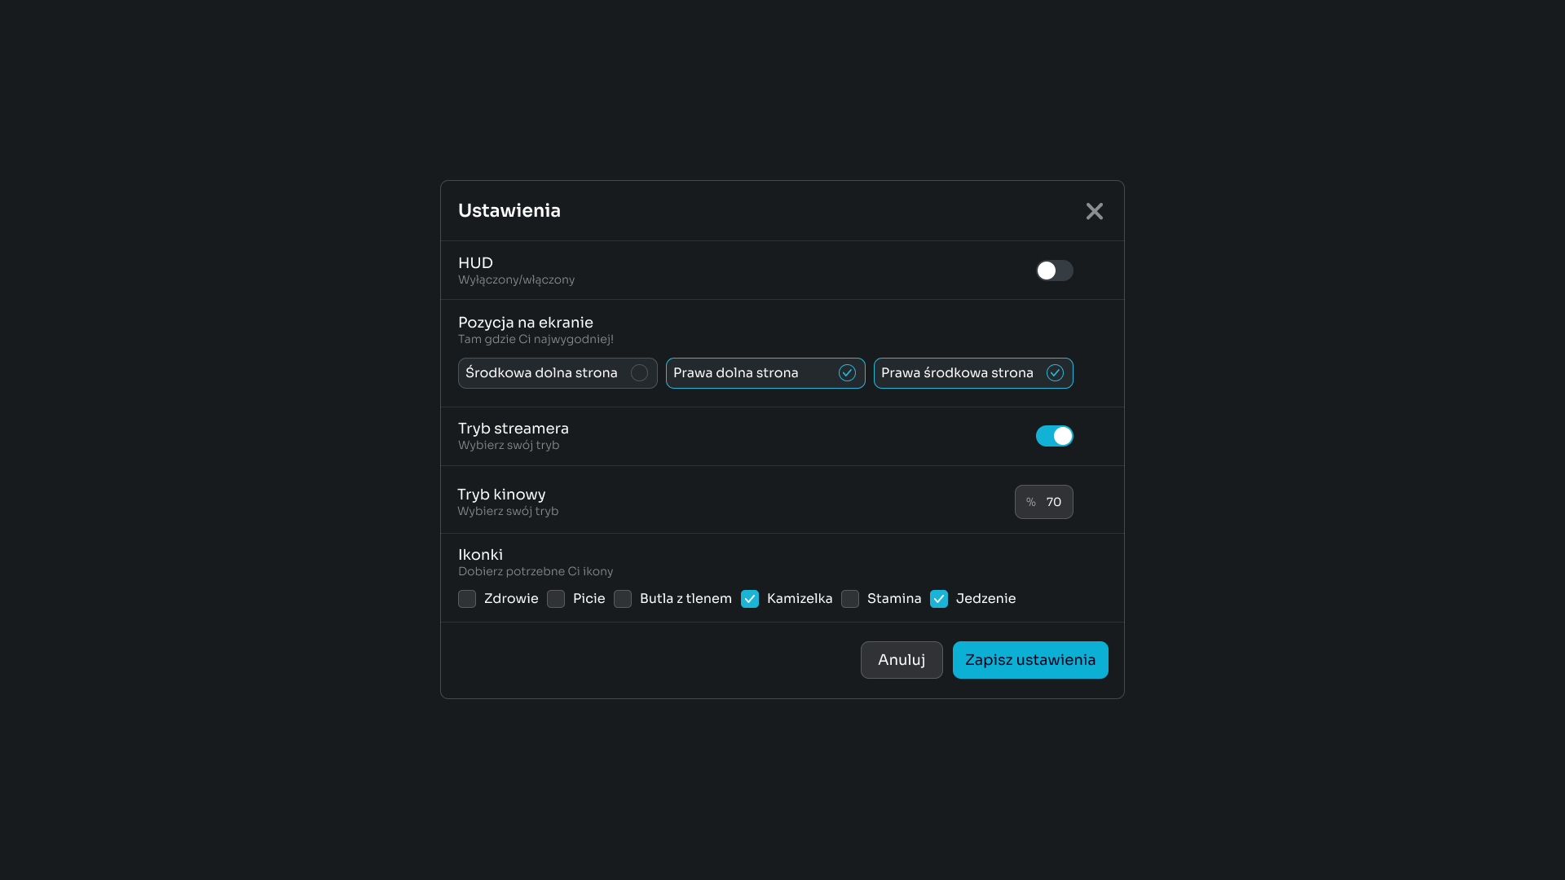Check the Stamina checkbox

850,599
